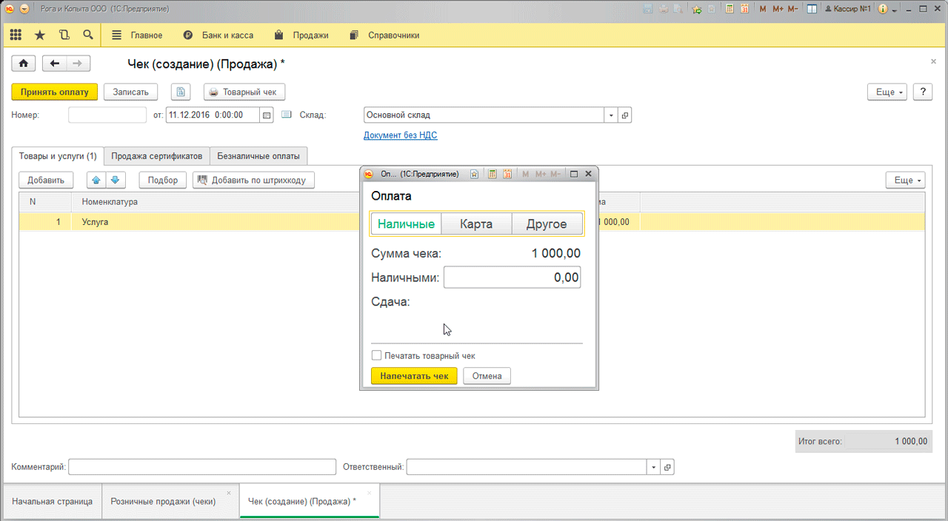The image size is (948, 521).
Task: Open favorites star icon
Action: tap(40, 35)
